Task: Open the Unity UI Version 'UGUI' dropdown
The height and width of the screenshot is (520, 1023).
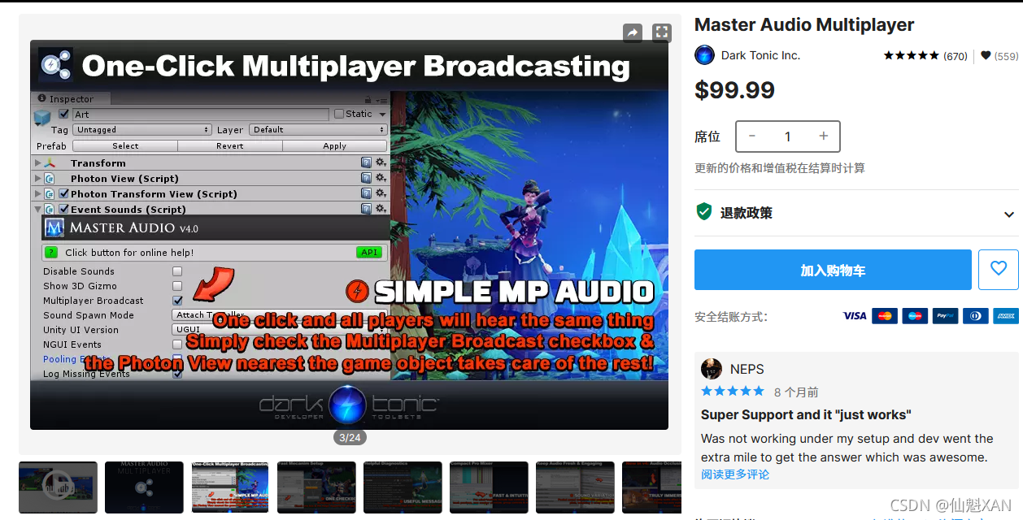Action: click(281, 330)
